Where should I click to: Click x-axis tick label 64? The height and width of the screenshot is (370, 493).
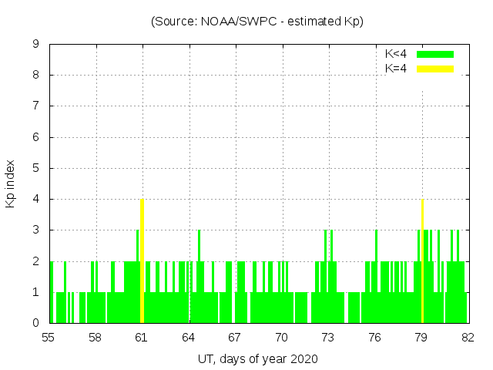[188, 337]
